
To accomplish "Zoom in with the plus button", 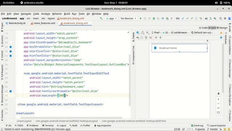I will [218, 99].
